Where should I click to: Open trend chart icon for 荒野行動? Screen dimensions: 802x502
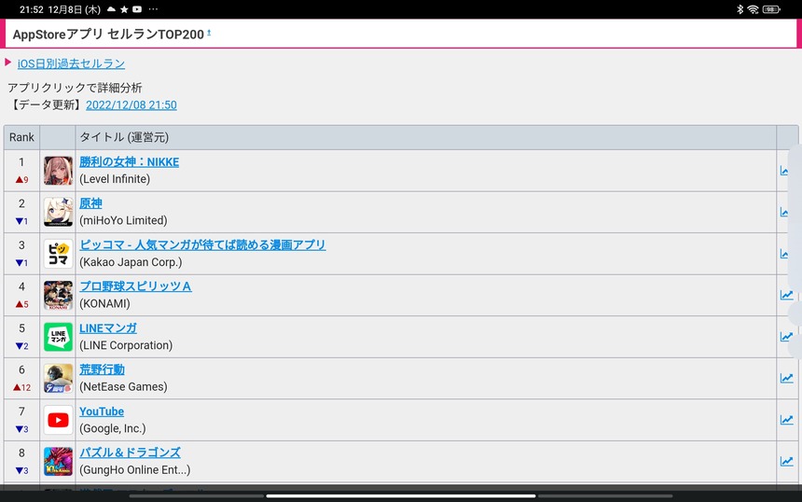(x=787, y=378)
